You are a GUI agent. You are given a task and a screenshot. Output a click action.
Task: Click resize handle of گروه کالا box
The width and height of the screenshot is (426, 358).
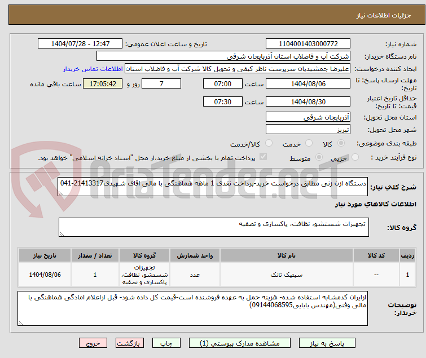[62, 234]
